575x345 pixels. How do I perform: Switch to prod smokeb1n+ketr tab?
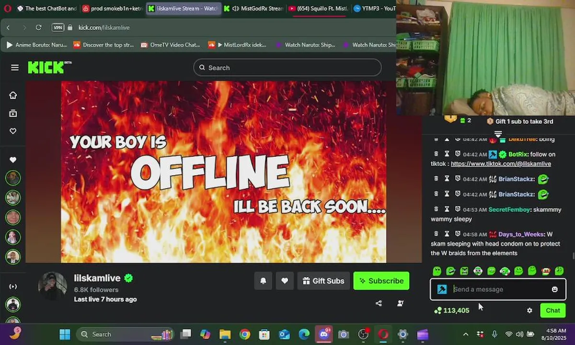(113, 8)
